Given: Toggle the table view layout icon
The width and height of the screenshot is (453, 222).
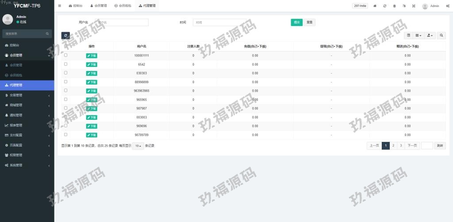Looking at the screenshot, I should 408,35.
